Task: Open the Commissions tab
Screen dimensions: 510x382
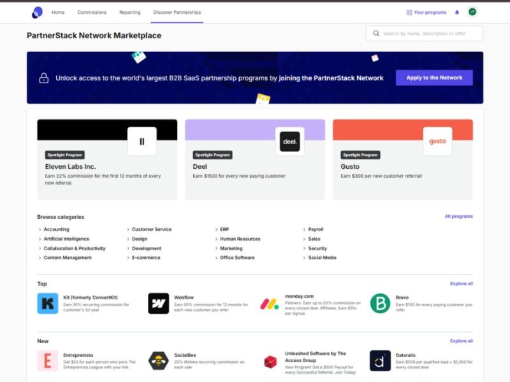Action: [x=92, y=12]
